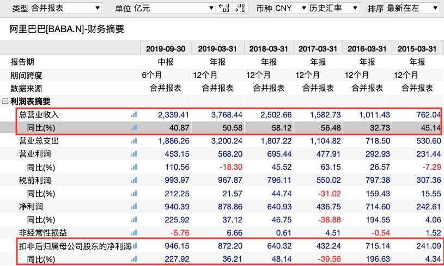Select the 2019-09-30 column header
Viewport: 444px width, 266px height.
pos(166,48)
